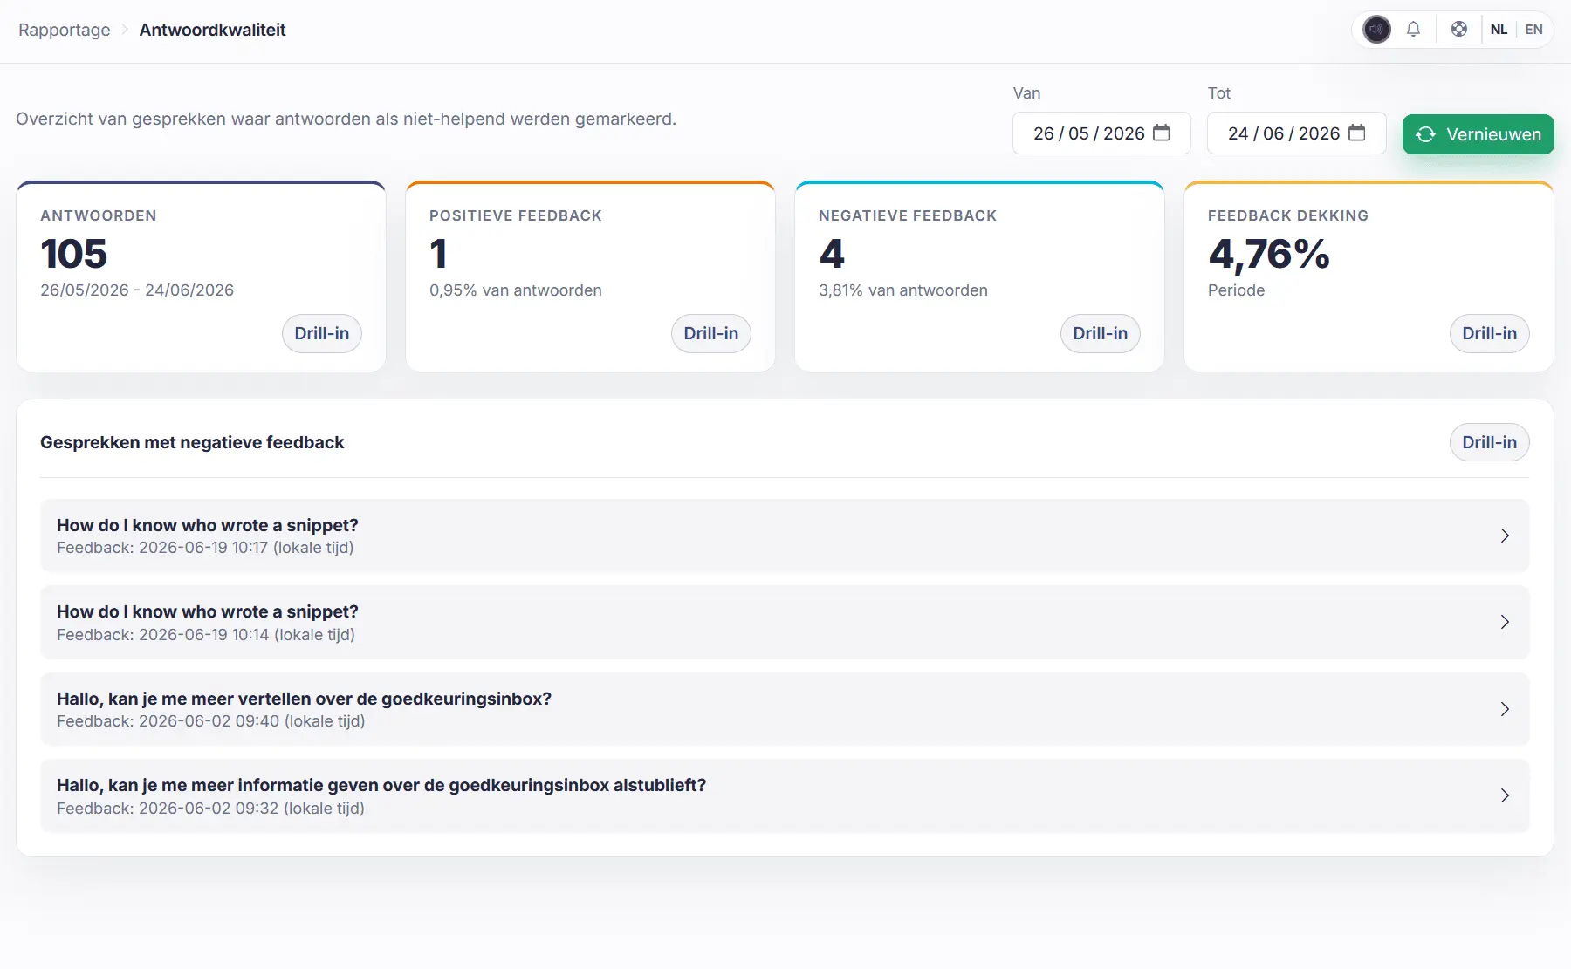Screen dimensions: 1571x969
Task: Click 'Feedback: 2026-06-19 10:17' timestamp
Action: click(x=205, y=548)
